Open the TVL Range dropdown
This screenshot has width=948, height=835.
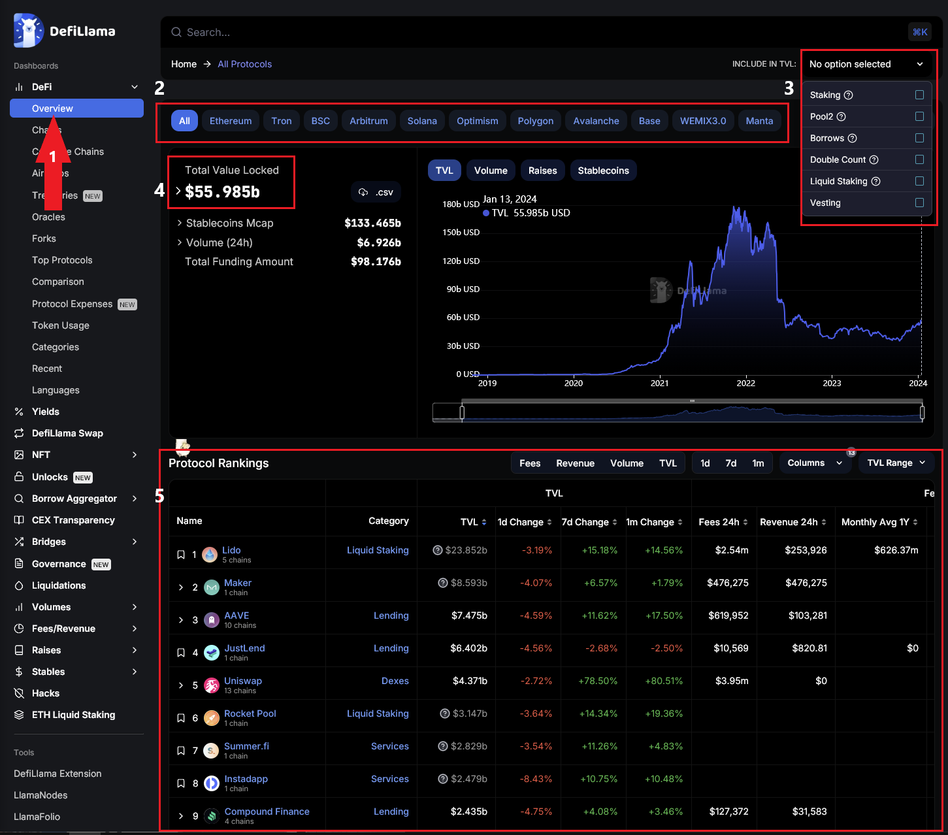[896, 463]
